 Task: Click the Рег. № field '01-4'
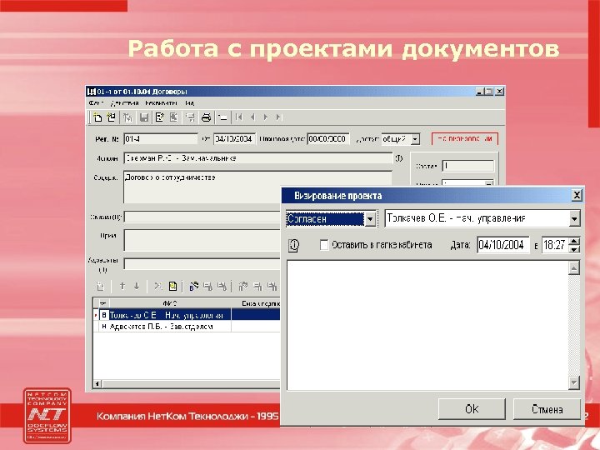tap(161, 139)
